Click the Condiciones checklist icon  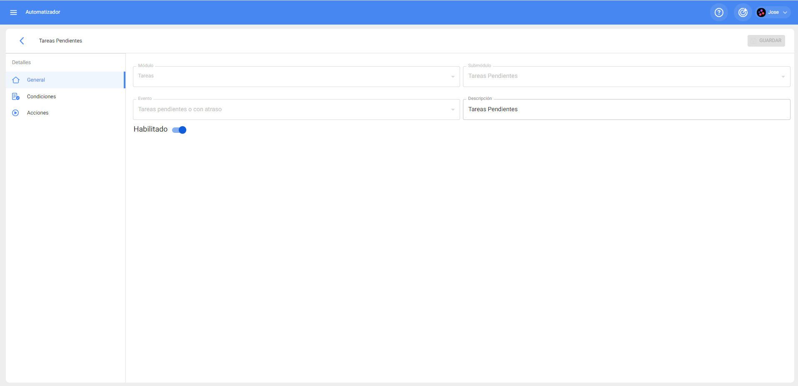click(x=16, y=97)
